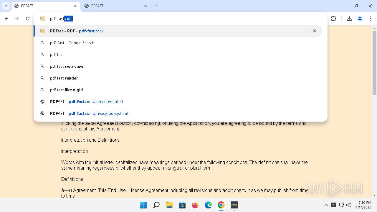Image resolution: width=377 pixels, height=212 pixels.
Task: Click the 'Agreement: This End-User License' paragraph
Action: click(185, 193)
